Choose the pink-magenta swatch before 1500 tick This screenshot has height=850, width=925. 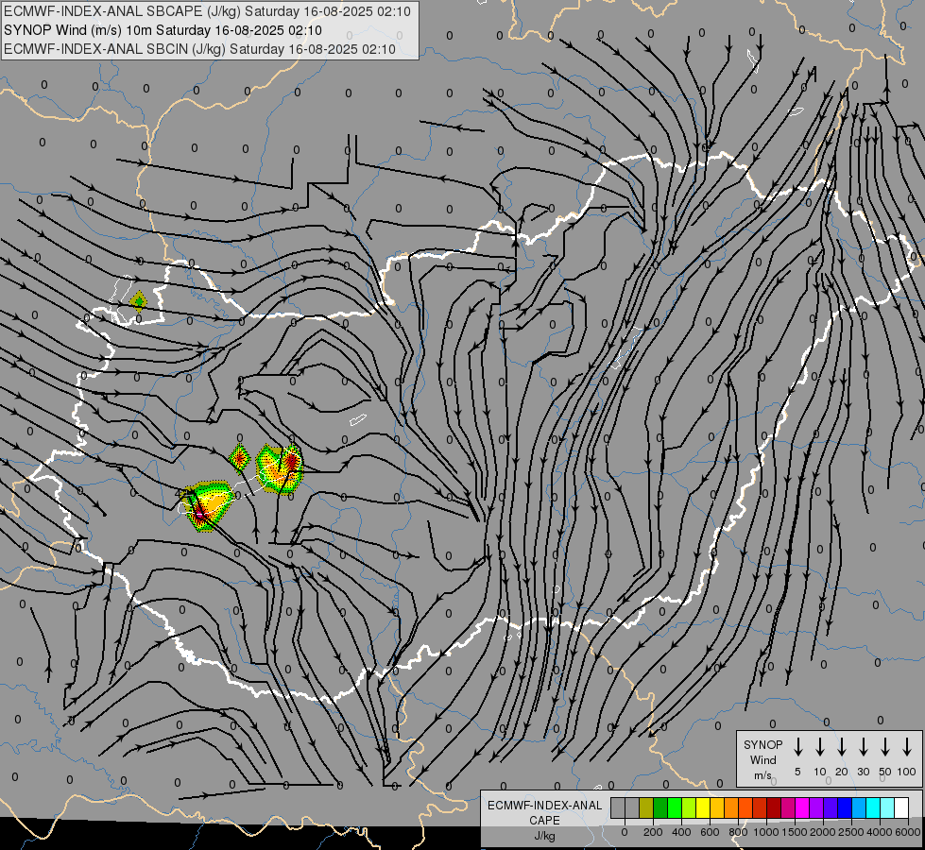(788, 808)
